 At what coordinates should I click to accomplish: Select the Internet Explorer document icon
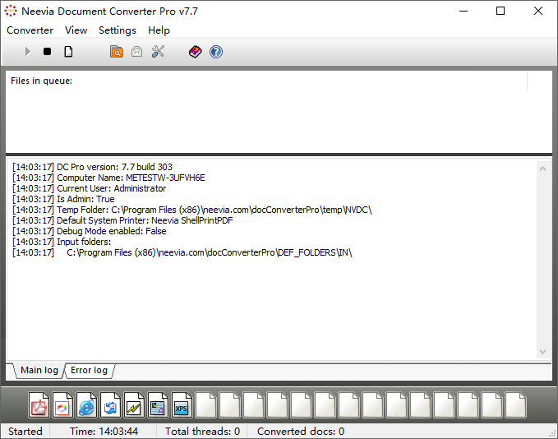click(x=86, y=404)
